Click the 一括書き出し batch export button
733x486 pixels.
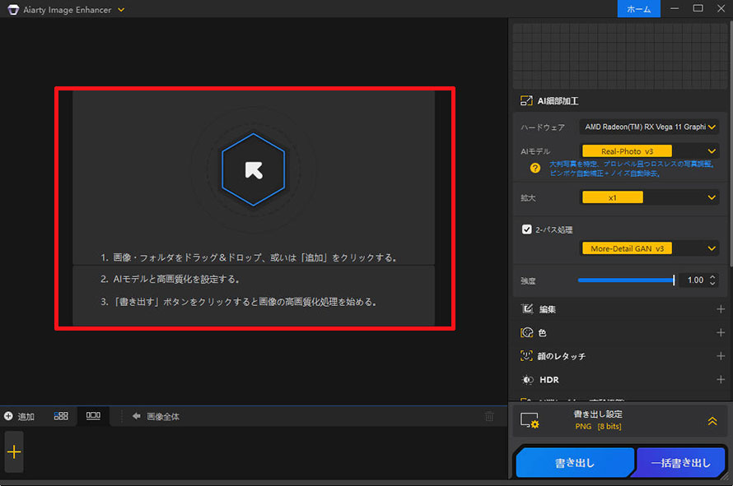[680, 463]
